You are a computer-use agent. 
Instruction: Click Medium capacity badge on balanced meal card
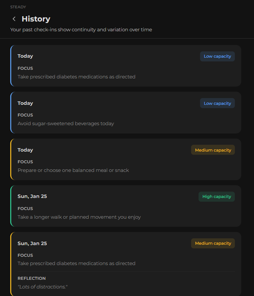pos(213,150)
